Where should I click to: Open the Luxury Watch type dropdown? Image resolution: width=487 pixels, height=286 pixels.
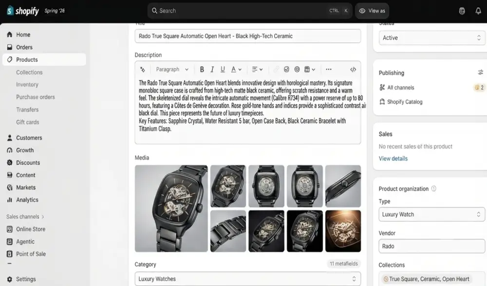pyautogui.click(x=431, y=214)
